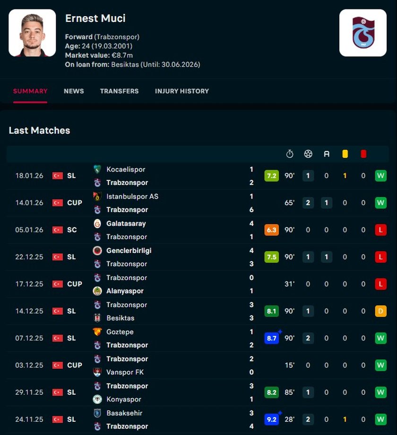Screen dimensions: 397x435
Task: Open the Transfers tab
Action: click(119, 91)
